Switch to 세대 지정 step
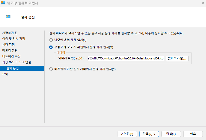The width and height of the screenshot is (206, 140). click(x=8, y=45)
